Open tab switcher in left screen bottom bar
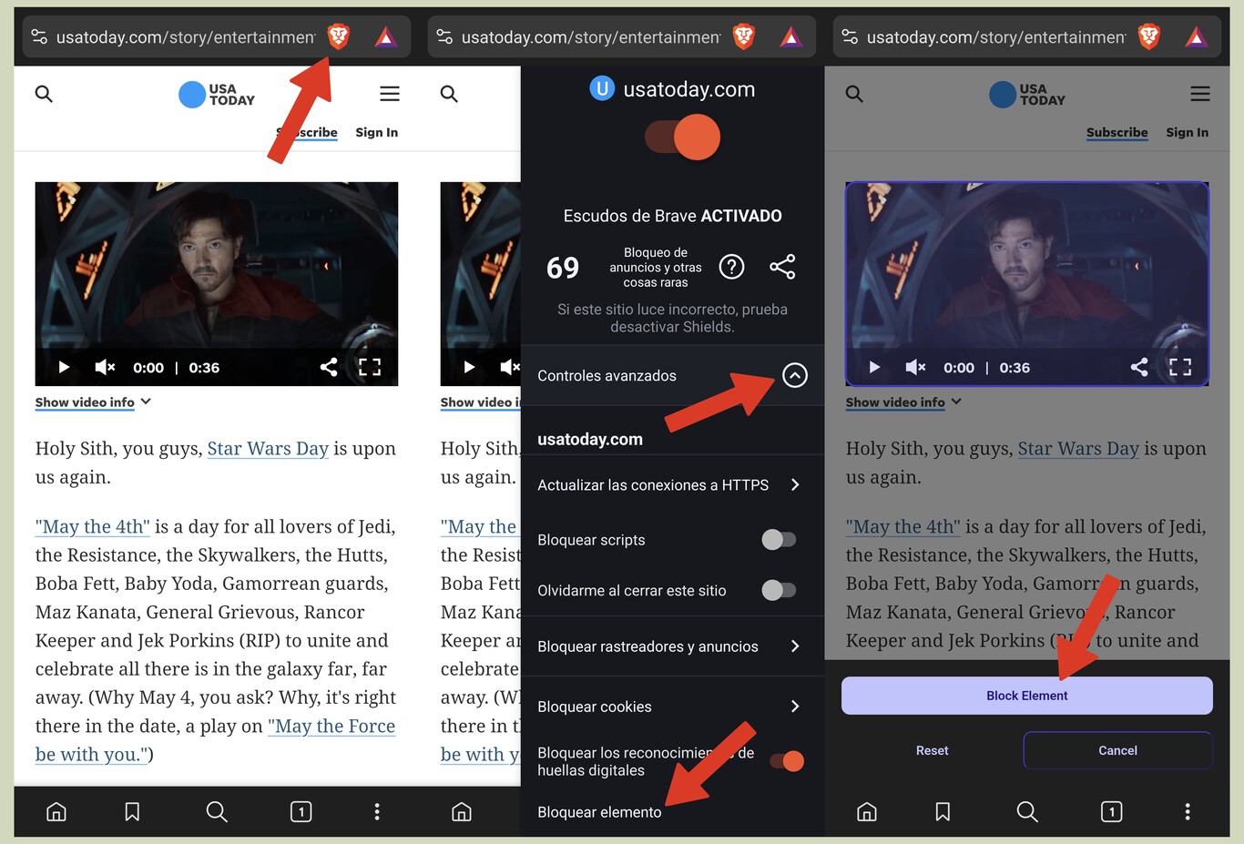 click(x=301, y=811)
